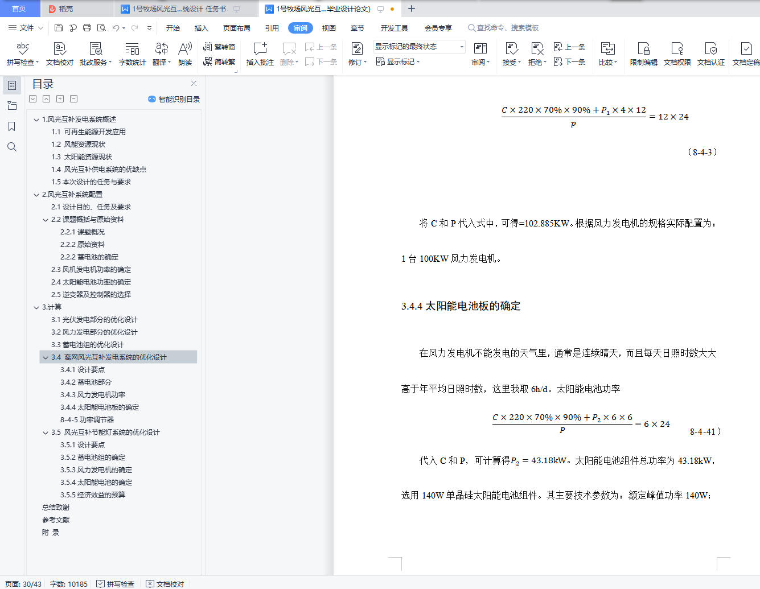Image resolution: width=760 pixels, height=589 pixels.
Task: Open the bookmark panel in sidebar
Action: tap(12, 126)
